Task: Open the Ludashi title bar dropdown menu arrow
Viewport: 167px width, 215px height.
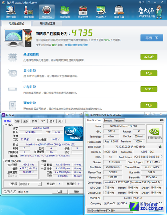Action: tap(149, 2)
